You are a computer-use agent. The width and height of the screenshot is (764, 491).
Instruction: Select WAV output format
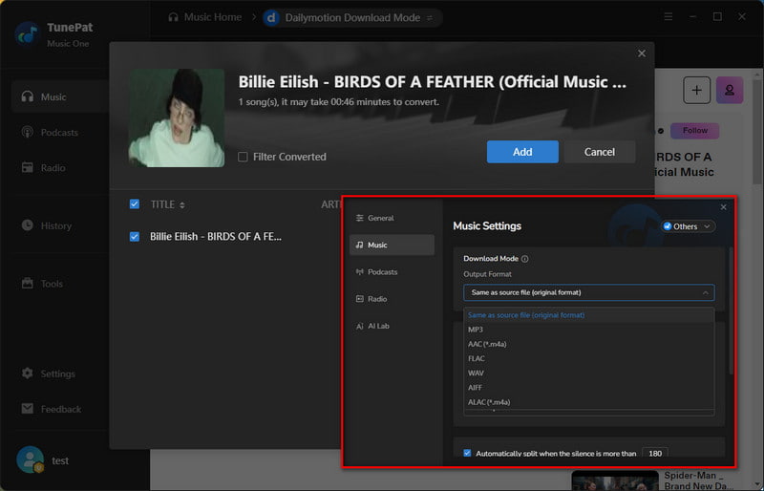(x=588, y=373)
